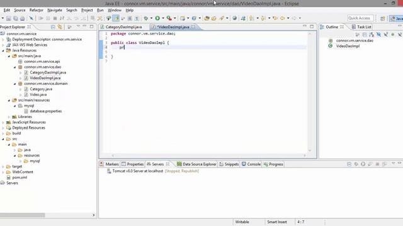The image size is (403, 226).
Task: Collapse the connor.vm.service.dao package
Action: click(14, 67)
